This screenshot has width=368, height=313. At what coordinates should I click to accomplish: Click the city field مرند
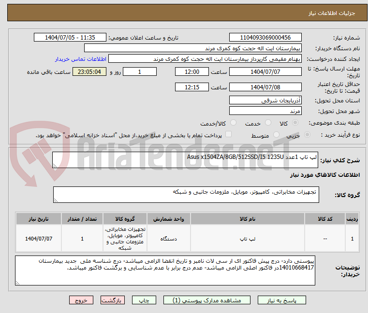[265, 111]
